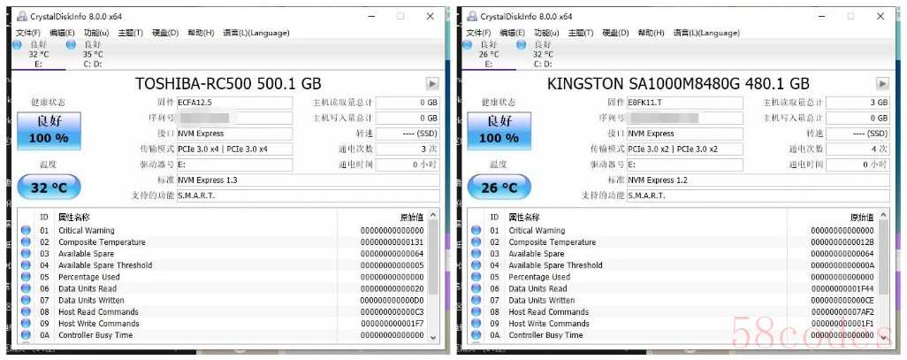Click CrystalDiskInfo app icon in left title bar
907x360 pixels.
click(x=22, y=16)
